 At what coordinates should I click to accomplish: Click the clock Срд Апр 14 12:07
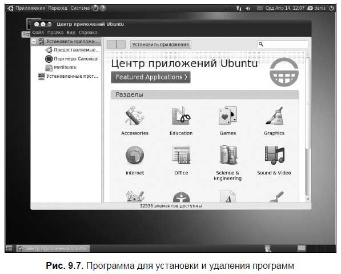[x=284, y=8]
